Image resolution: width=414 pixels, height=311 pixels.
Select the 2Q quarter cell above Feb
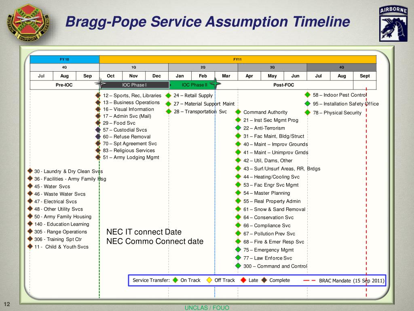click(203, 68)
